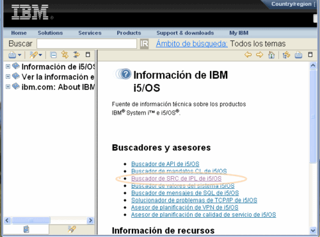Click the navigation scrollbar right arrow

pyautogui.click(x=90, y=220)
